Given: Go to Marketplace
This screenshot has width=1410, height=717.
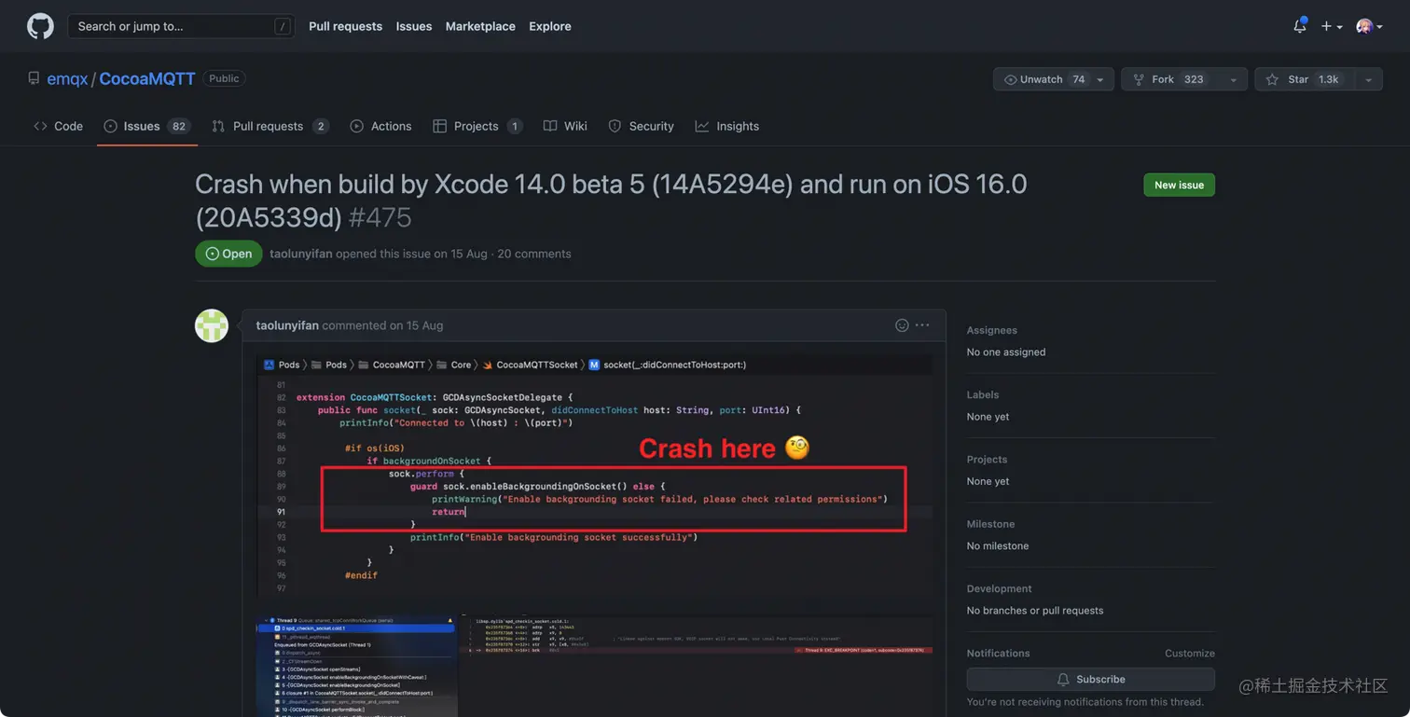Looking at the screenshot, I should pyautogui.click(x=480, y=26).
